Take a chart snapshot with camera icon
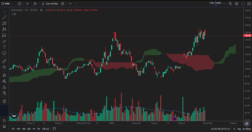This screenshot has height=132, width=252. (249, 4)
